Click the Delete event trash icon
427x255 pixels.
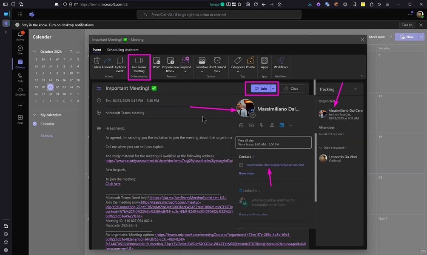click(97, 61)
